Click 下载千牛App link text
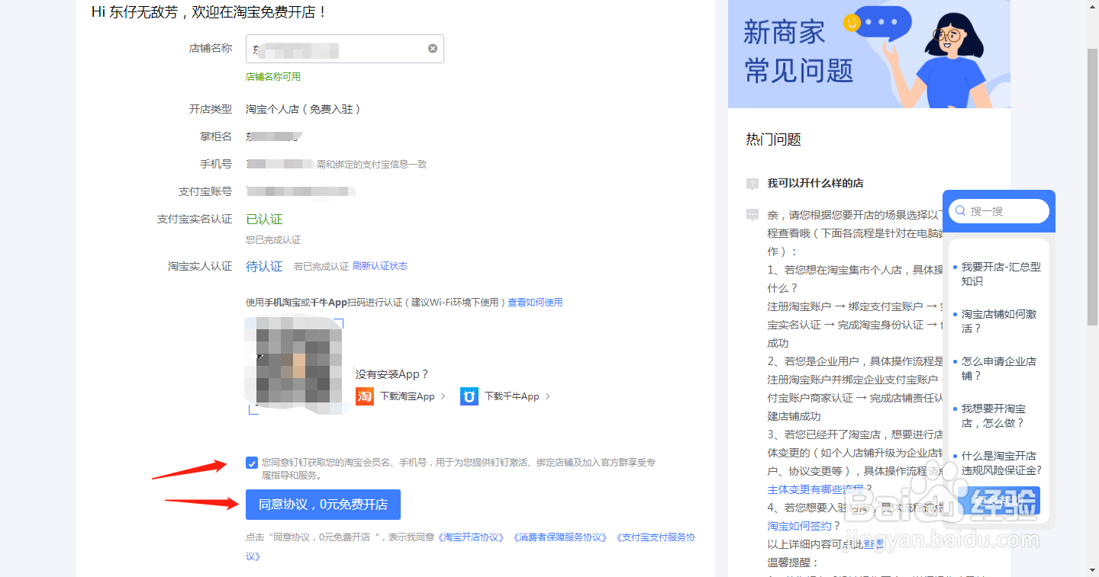This screenshot has height=577, width=1099. (x=512, y=396)
